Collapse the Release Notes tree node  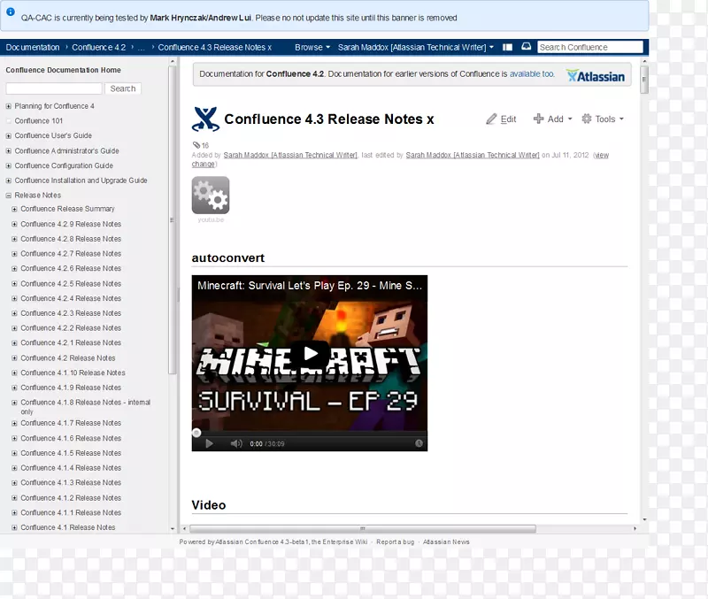[x=9, y=196]
